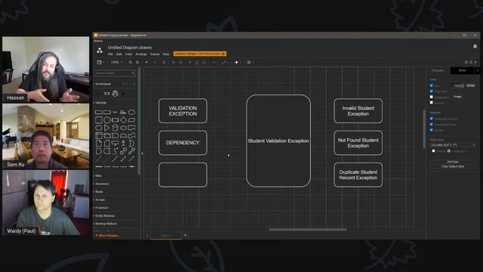
Task: Click the line color pencil icon
Action: pyautogui.click(x=197, y=62)
